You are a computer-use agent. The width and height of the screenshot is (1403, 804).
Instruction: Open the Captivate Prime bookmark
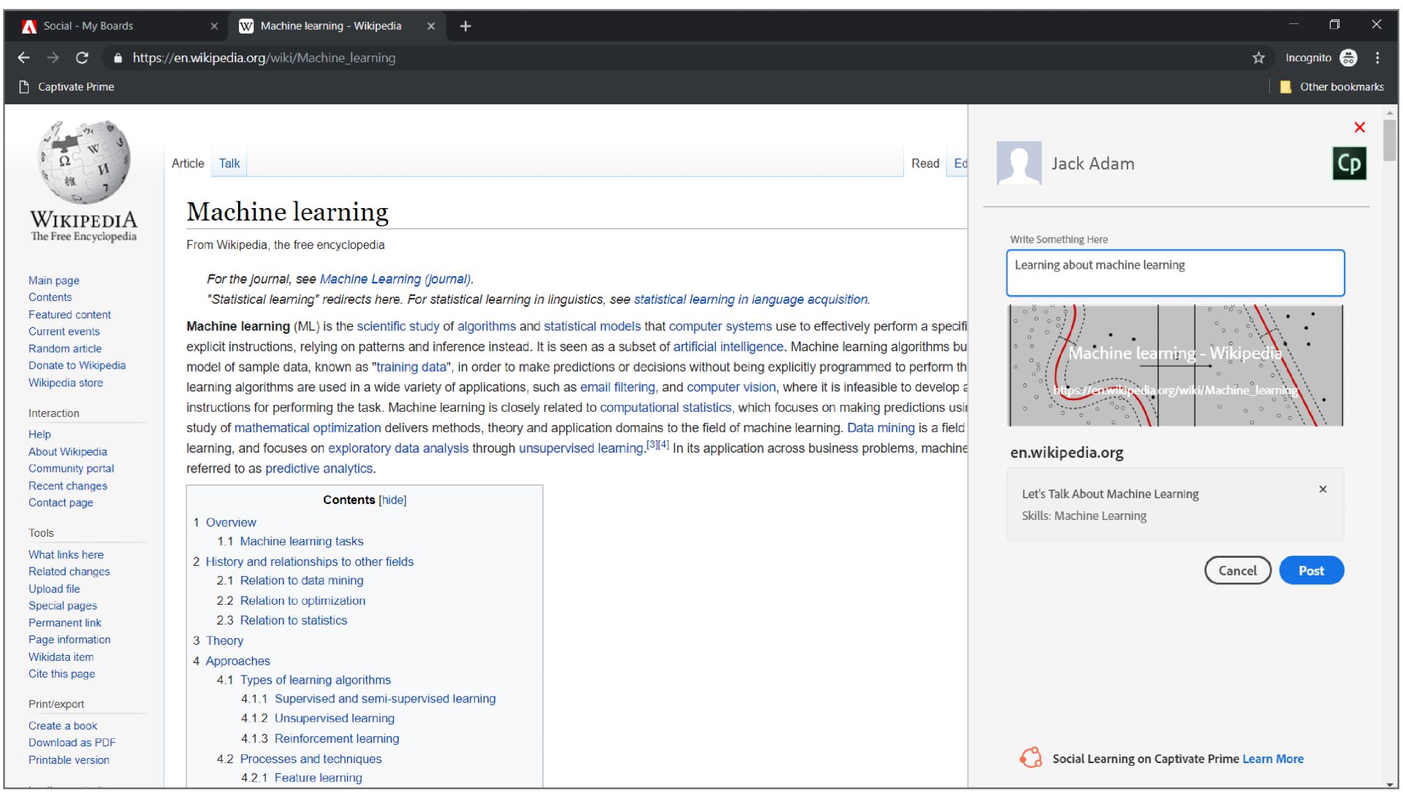[66, 87]
